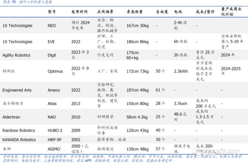Select the "KAWADA Robotics" company cell
Image resolution: width=248 pixels, height=163 pixels.
(x=19, y=140)
